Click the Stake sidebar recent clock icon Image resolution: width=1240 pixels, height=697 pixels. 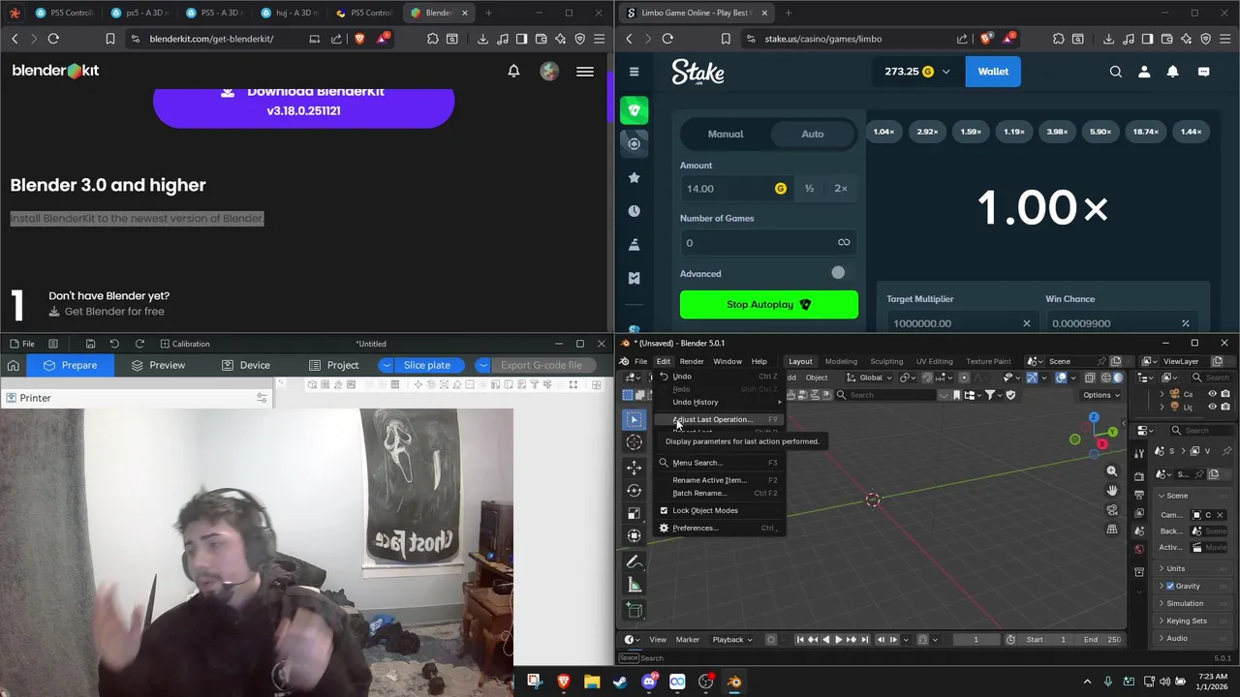635,211
